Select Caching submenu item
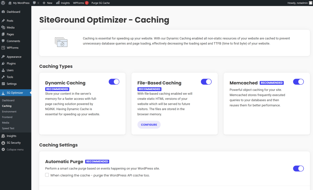Image resolution: width=313 pixels, height=190 pixels. 7,106
